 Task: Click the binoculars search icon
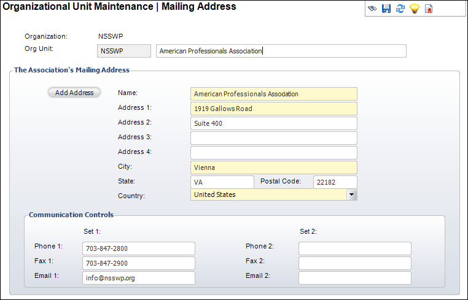372,9
